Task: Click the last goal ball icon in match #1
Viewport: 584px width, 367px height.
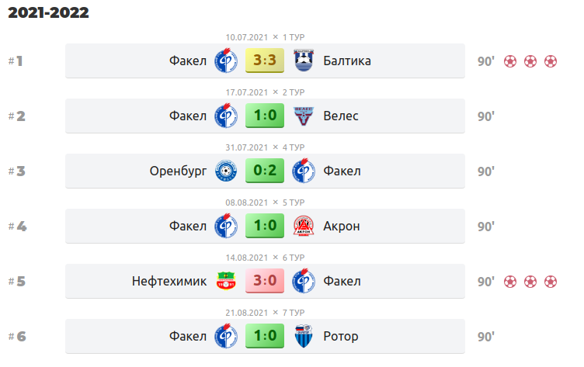Action: click(551, 61)
